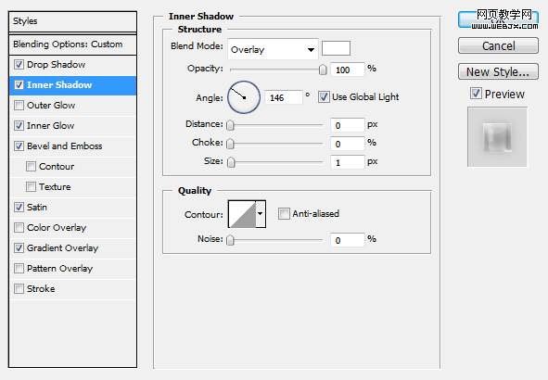Select the Satin style label
The image size is (548, 380).
(x=37, y=207)
